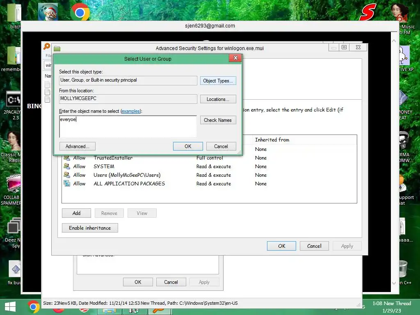Open the IVE XP cartoon icon
Screen dimensions: 420x315
404,55
